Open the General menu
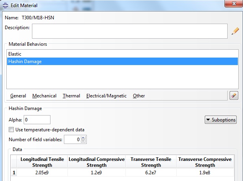Image resolution: width=243 pixels, height=181 pixels. coord(18,96)
